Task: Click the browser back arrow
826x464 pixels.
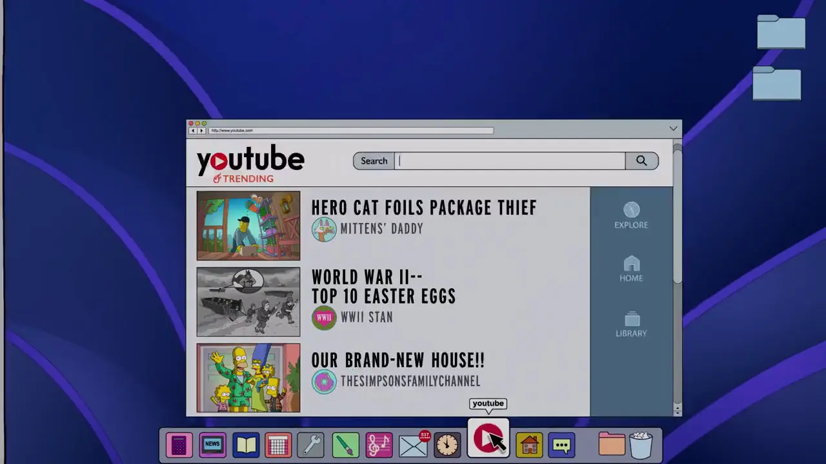Action: tap(192, 131)
